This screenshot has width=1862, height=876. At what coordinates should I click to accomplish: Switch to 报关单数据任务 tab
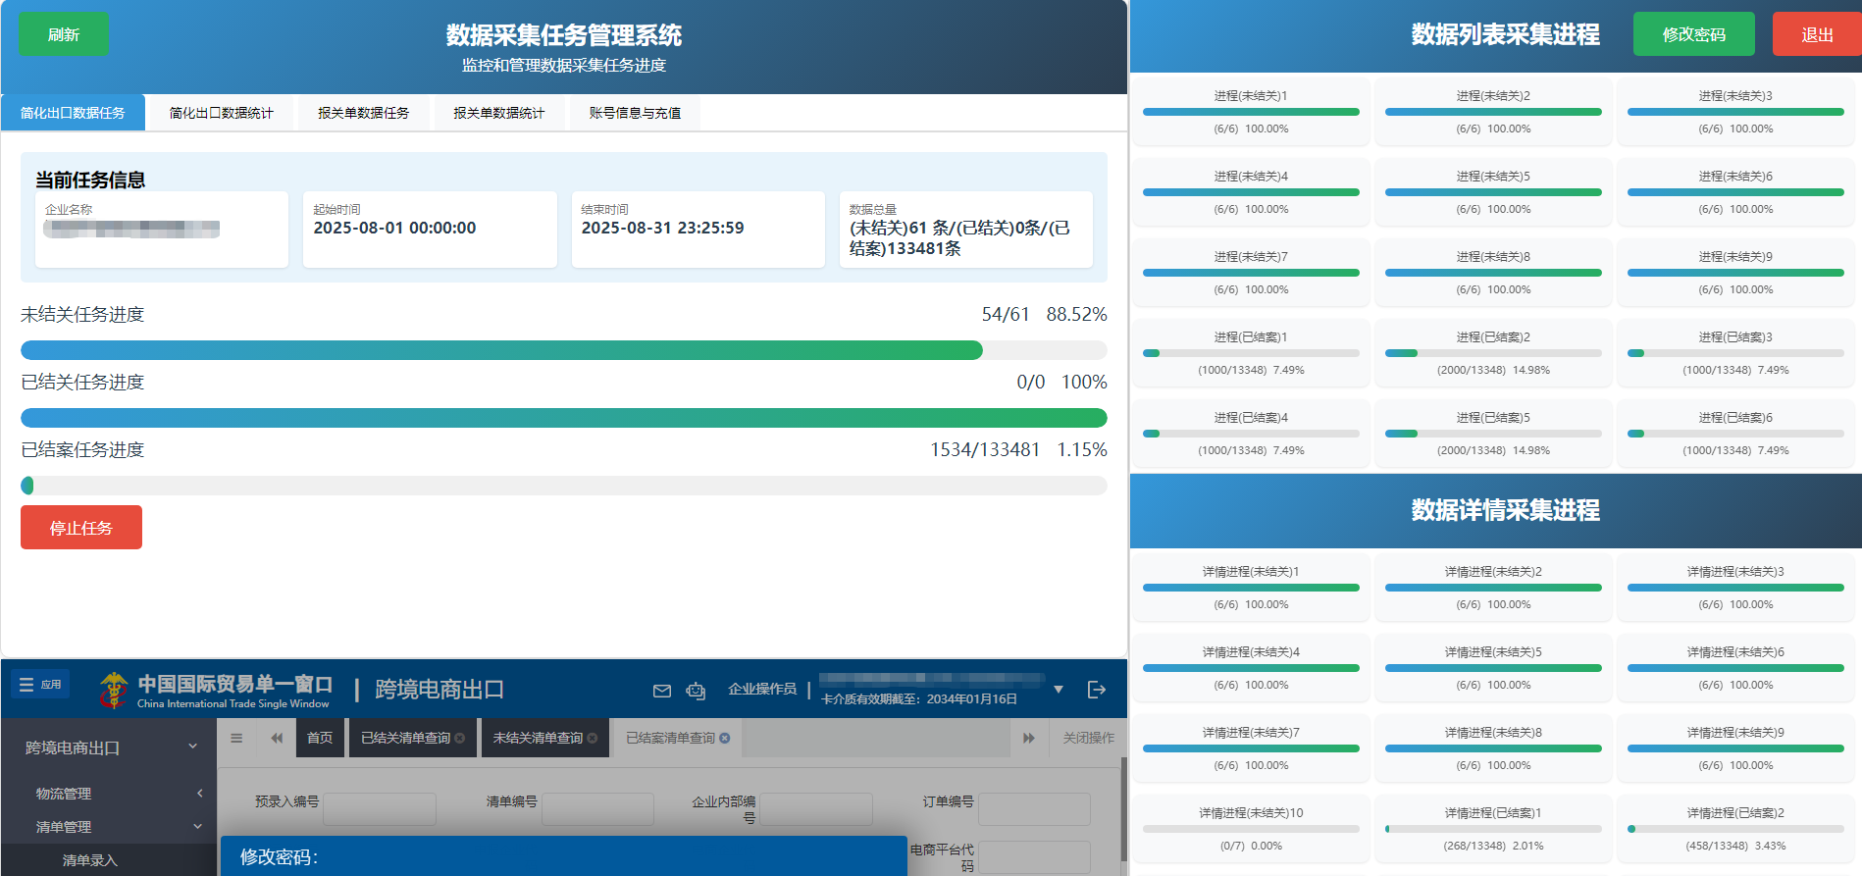[x=363, y=113]
